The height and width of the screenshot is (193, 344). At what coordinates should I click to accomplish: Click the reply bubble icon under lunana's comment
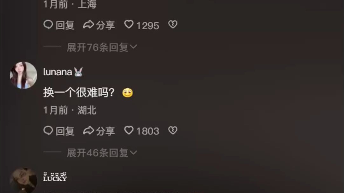click(x=48, y=130)
